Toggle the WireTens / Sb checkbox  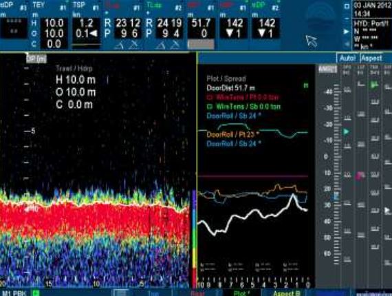click(210, 107)
